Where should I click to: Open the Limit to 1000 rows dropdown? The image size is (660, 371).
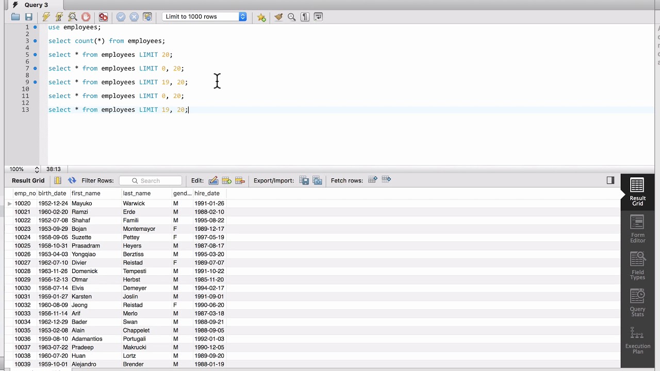click(x=205, y=16)
